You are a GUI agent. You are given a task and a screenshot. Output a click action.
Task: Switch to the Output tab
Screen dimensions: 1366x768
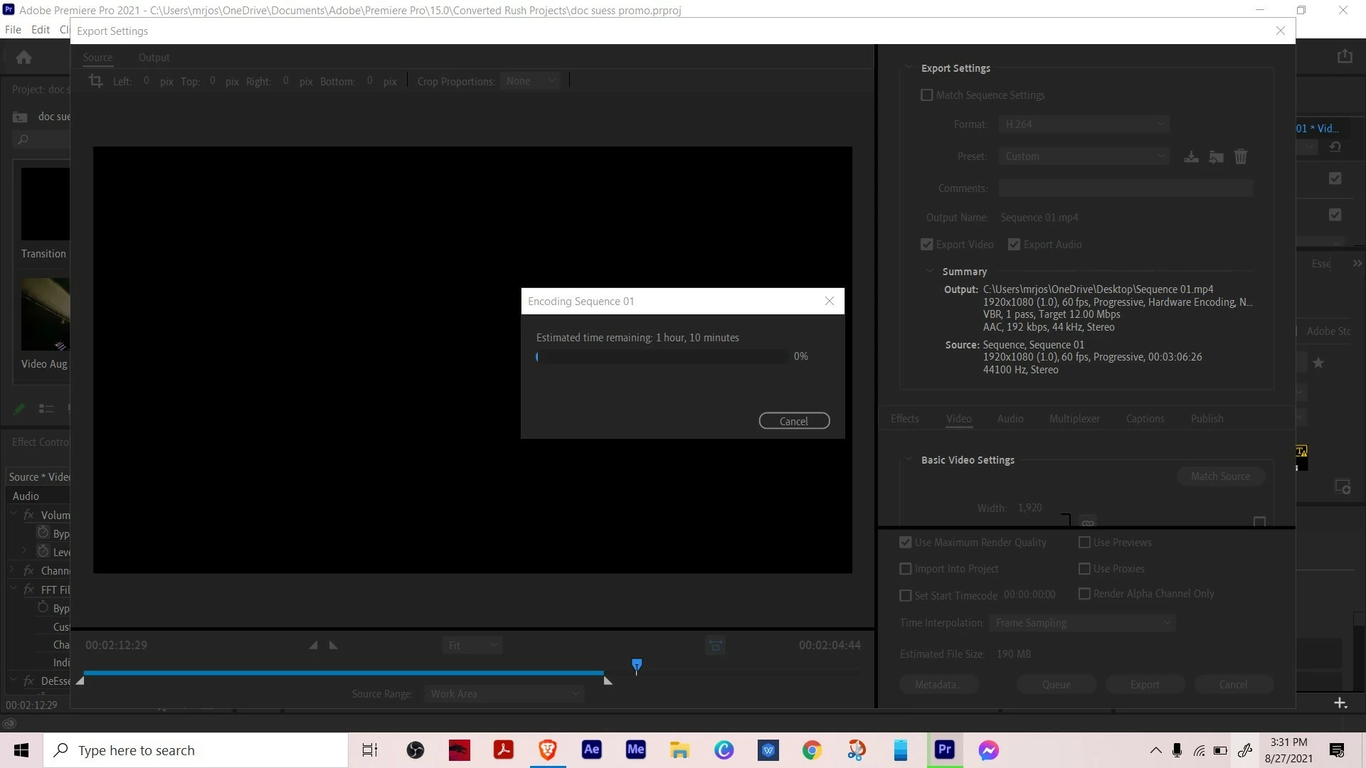pyautogui.click(x=154, y=58)
